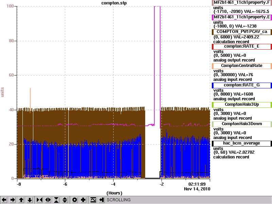Viewport: 272px width, 204px height.
Task: Click the y-axis value 60
Action: tap(11, 75)
